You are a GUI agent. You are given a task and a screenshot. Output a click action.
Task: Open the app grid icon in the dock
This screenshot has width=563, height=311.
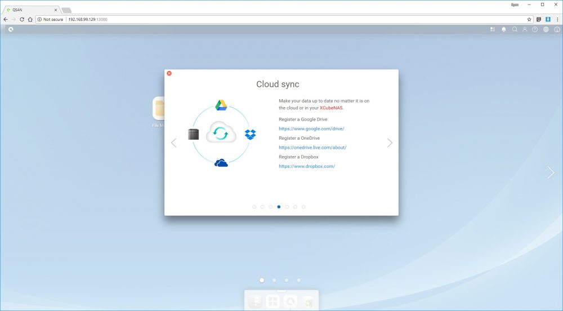point(273,301)
